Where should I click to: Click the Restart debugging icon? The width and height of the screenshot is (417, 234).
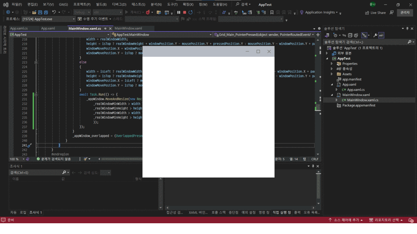click(x=190, y=12)
